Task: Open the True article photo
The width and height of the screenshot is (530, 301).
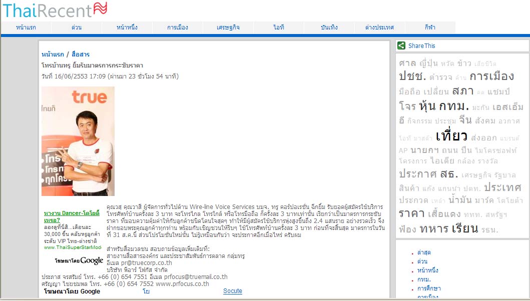Action: 78,141
